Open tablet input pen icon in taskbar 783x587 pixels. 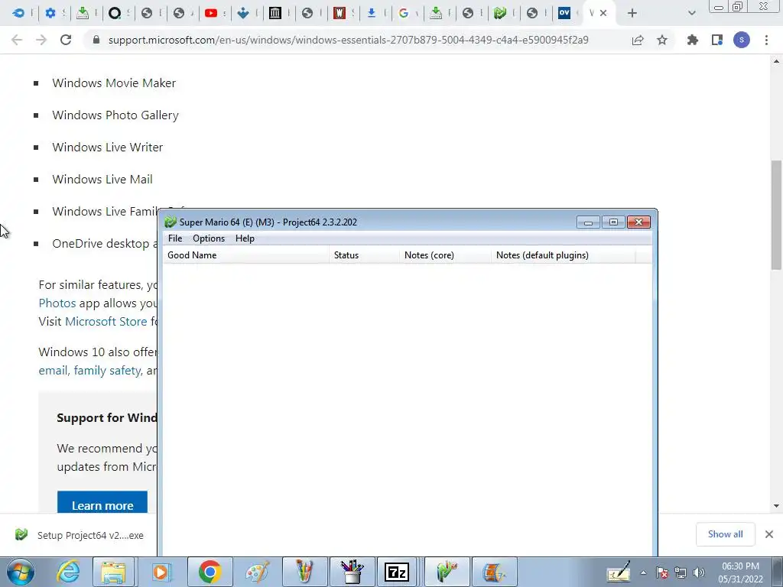619,572
